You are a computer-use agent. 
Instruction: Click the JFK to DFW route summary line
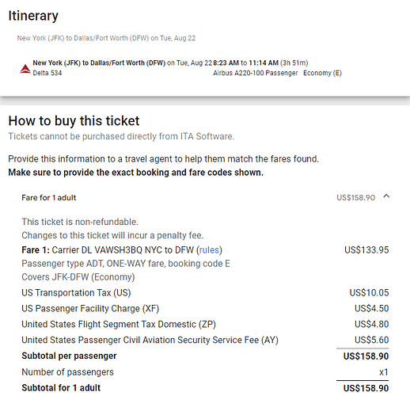(x=106, y=38)
